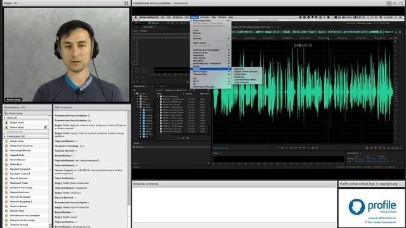
Task: Click the HUD volume gain knob
Action: (x=300, y=45)
